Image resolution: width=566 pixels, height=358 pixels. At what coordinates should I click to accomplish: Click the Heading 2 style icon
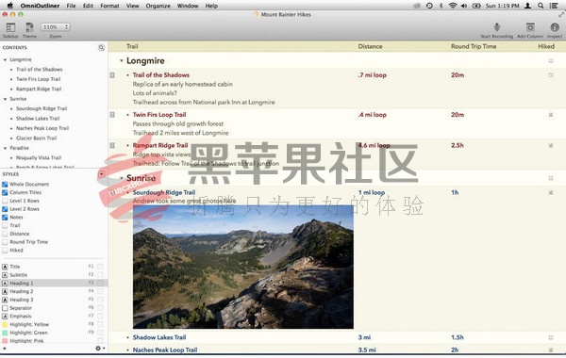pyautogui.click(x=5, y=292)
